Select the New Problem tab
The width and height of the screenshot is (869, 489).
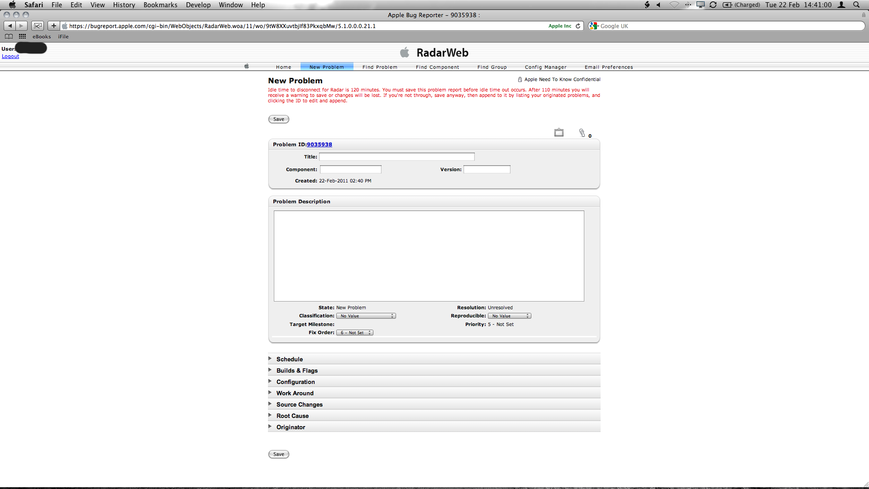[327, 67]
